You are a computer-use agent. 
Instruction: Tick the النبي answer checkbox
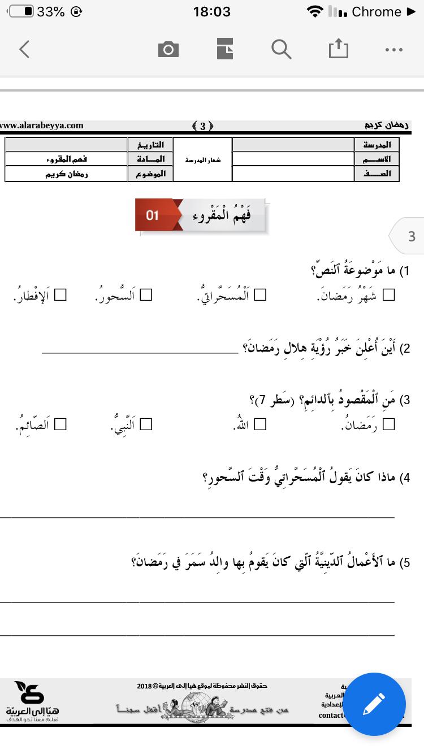pos(146,424)
